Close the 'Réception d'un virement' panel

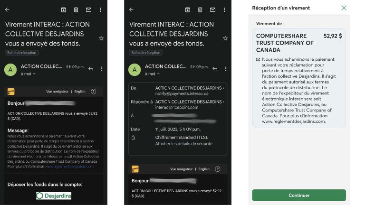click(x=344, y=8)
